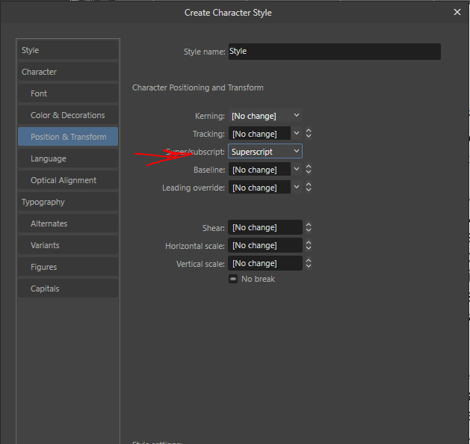
Task: Click the Leading override stepper arrows
Action: [x=309, y=188]
